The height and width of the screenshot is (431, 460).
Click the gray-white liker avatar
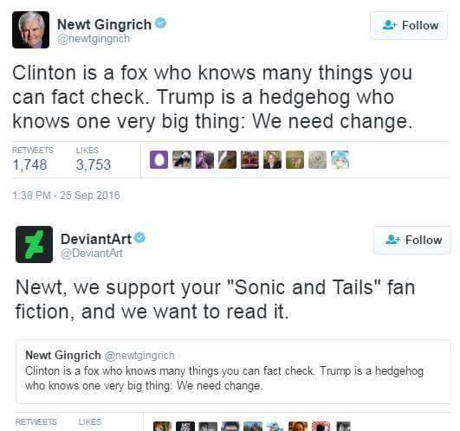coord(318,160)
